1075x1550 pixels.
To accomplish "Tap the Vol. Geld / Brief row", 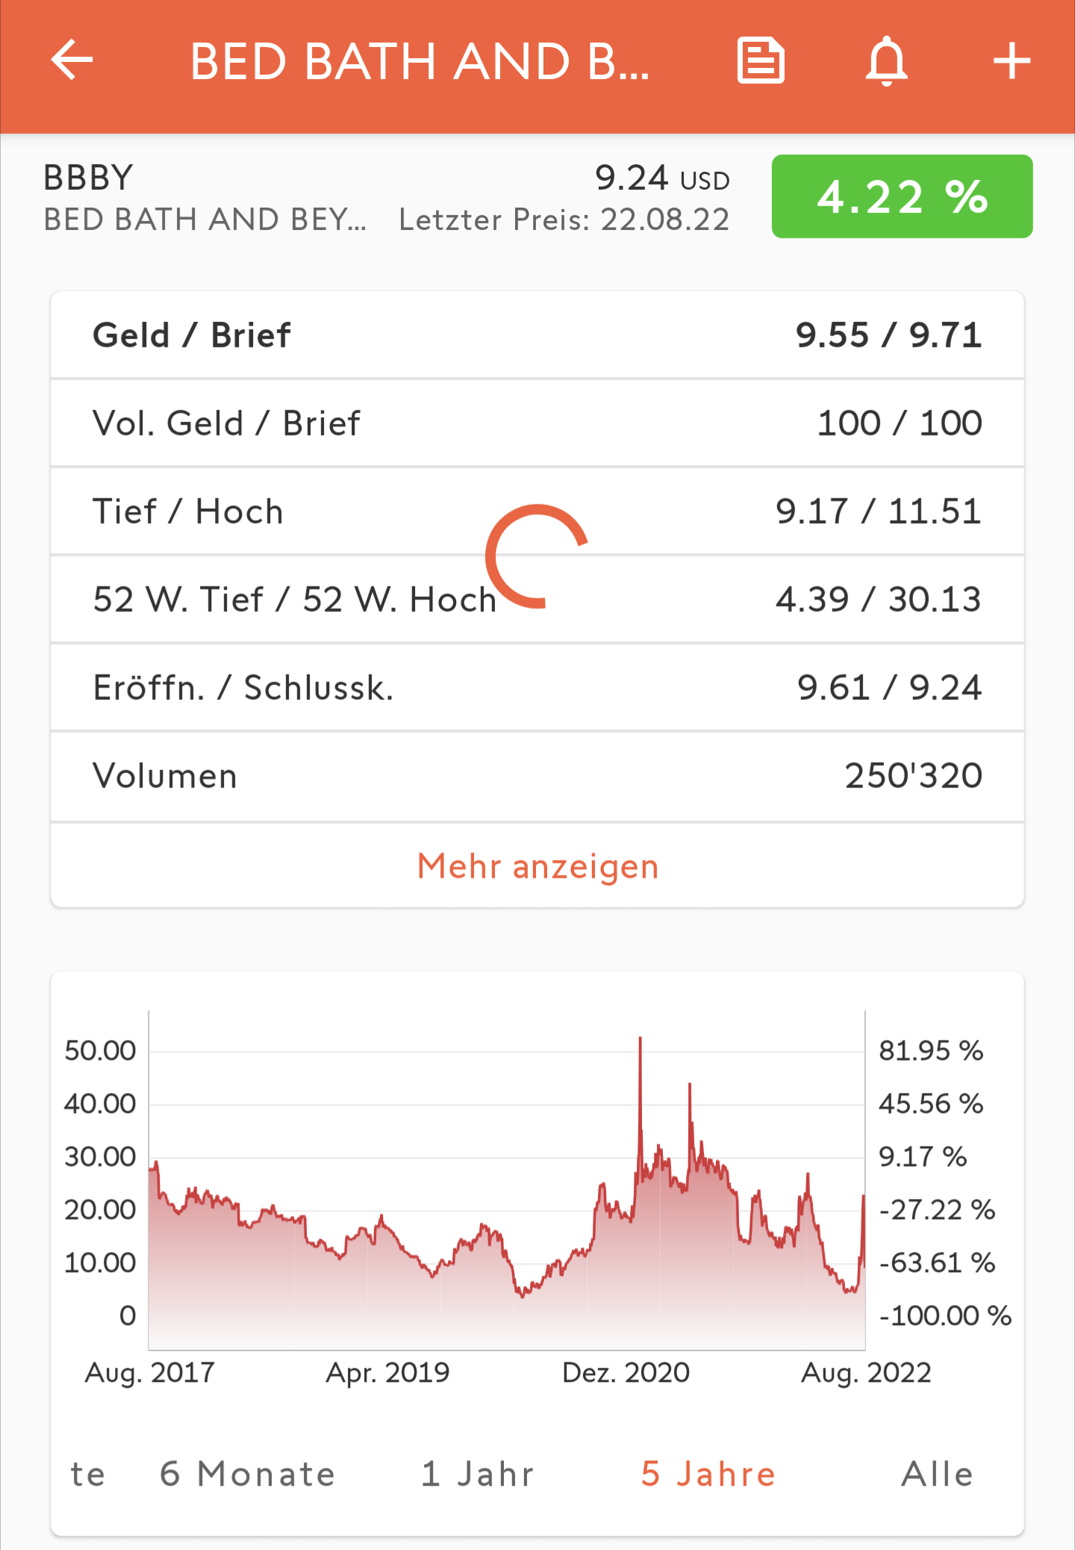I will pos(537,423).
